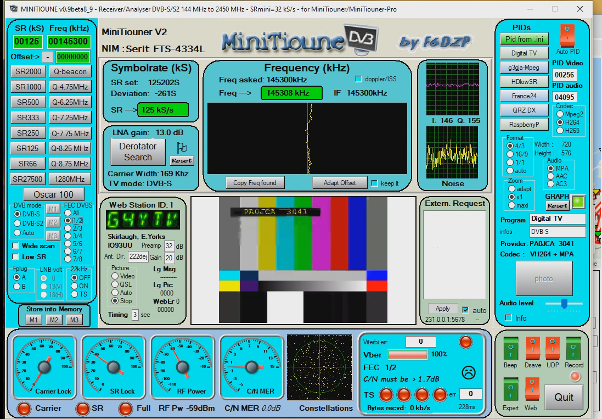This screenshot has width=602, height=419.
Task: Set 22kHz to ON
Action: click(75, 286)
